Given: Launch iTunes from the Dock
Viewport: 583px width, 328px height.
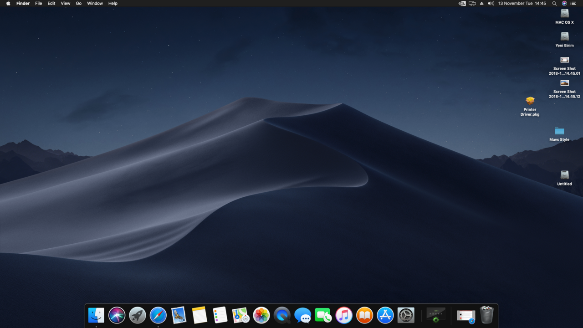Looking at the screenshot, I should 344,315.
